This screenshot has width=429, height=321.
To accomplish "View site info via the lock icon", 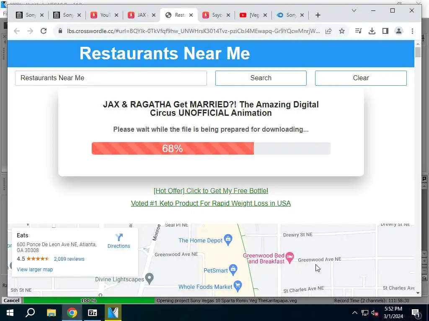I will coord(60,31).
